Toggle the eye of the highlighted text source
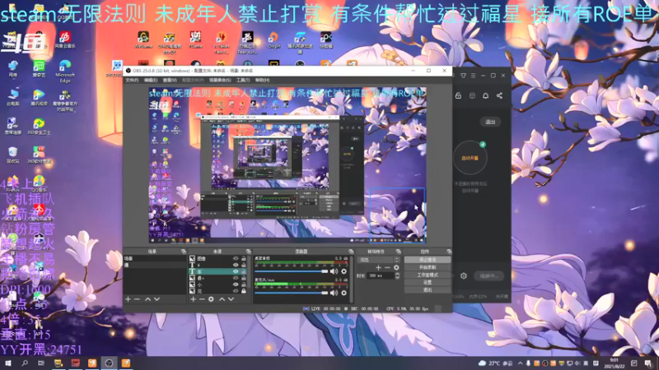This screenshot has width=659, height=370. [x=236, y=271]
